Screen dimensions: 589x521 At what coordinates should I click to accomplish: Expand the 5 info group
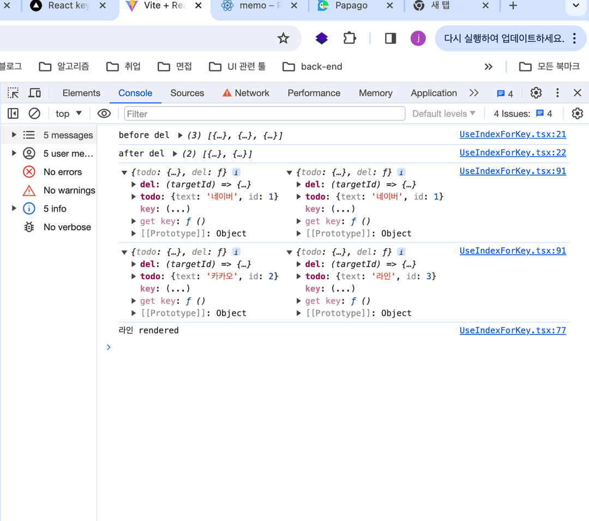(x=14, y=208)
